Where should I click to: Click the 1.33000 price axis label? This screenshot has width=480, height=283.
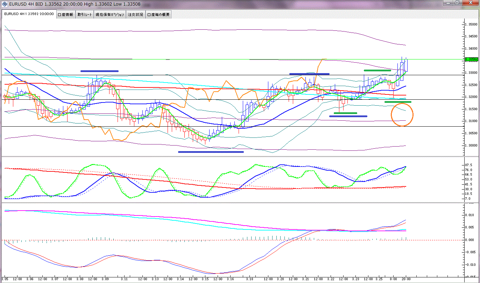[x=471, y=73]
